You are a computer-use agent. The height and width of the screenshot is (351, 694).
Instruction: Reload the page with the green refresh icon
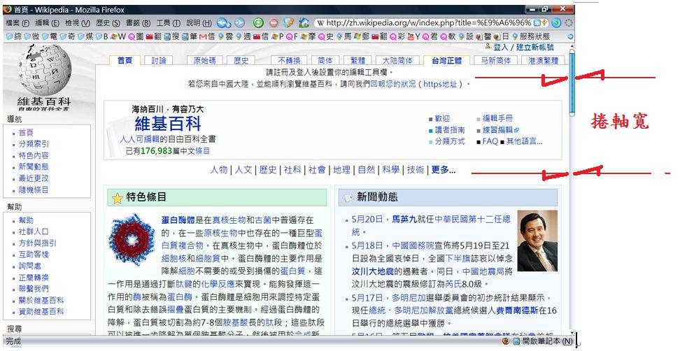point(258,22)
